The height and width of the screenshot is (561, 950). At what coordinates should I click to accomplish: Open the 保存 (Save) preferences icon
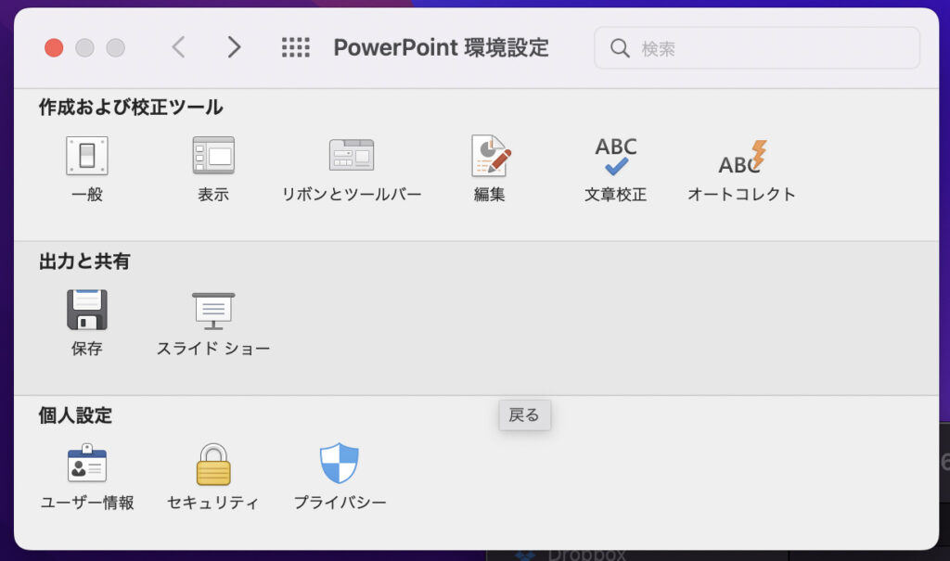coord(87,310)
